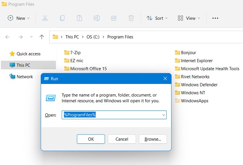The image size is (243, 165).
Task: Click the Bonjour folder icon
Action: click(177, 52)
